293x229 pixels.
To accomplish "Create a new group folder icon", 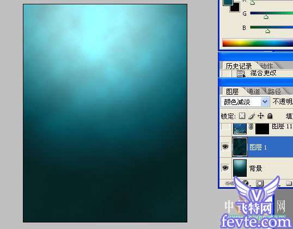I will pyautogui.click(x=289, y=183).
